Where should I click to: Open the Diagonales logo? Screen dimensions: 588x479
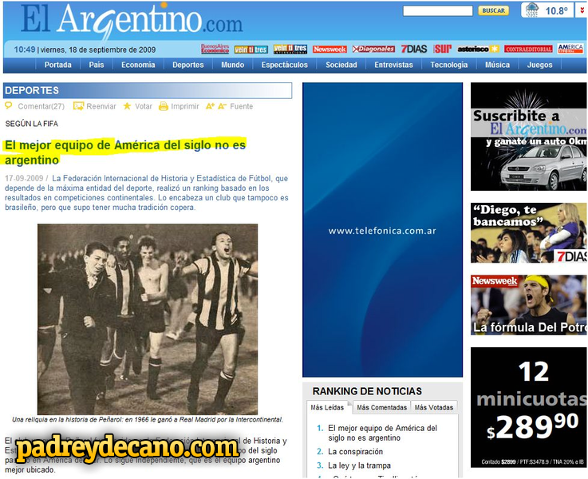click(x=373, y=49)
